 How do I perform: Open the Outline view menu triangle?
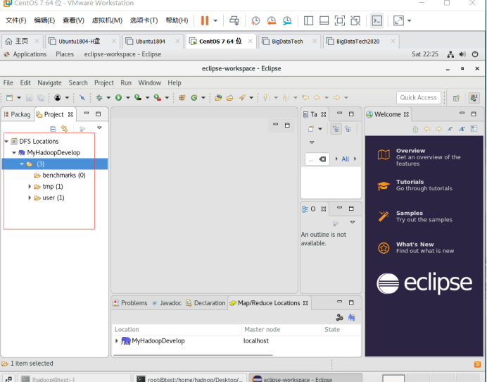353,222
